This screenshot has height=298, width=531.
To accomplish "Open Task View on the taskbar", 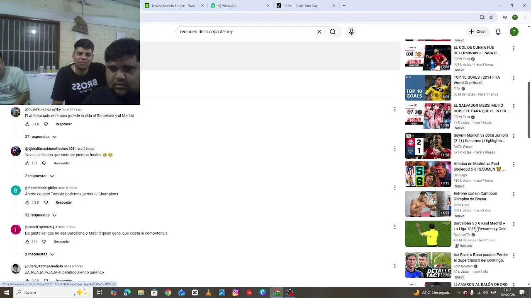I will [x=100, y=293].
